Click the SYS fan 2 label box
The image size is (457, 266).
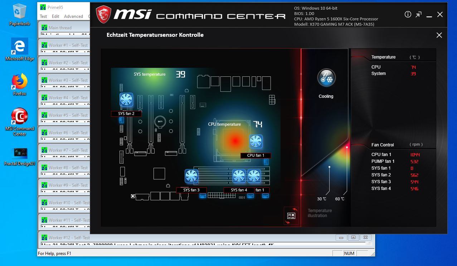126,114
